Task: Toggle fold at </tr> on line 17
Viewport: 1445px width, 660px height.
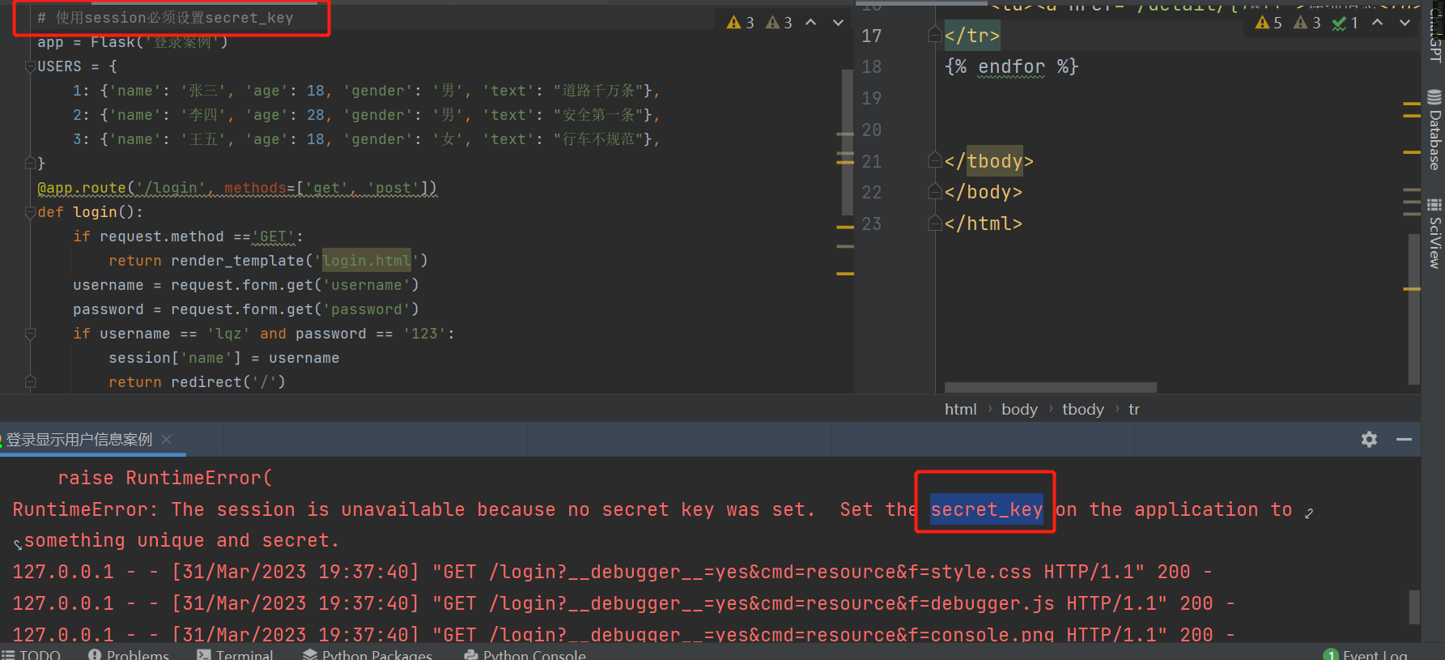Action: click(x=934, y=35)
